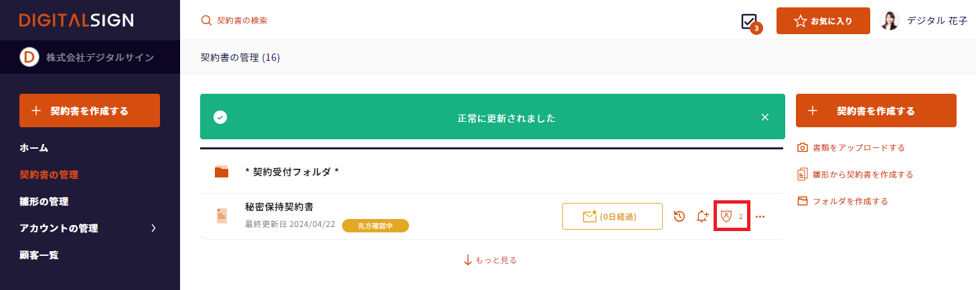
Task: Click sidebar 契約書を作成する button
Action: [x=90, y=111]
